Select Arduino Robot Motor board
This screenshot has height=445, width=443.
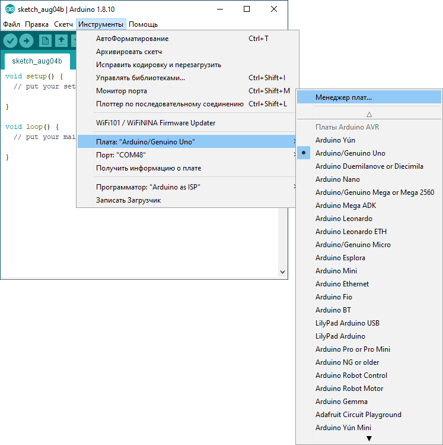pyautogui.click(x=369, y=388)
